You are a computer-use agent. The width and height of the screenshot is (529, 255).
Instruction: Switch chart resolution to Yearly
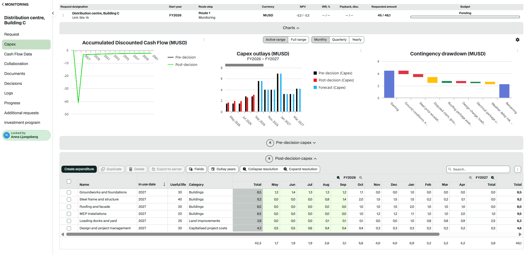357,40
